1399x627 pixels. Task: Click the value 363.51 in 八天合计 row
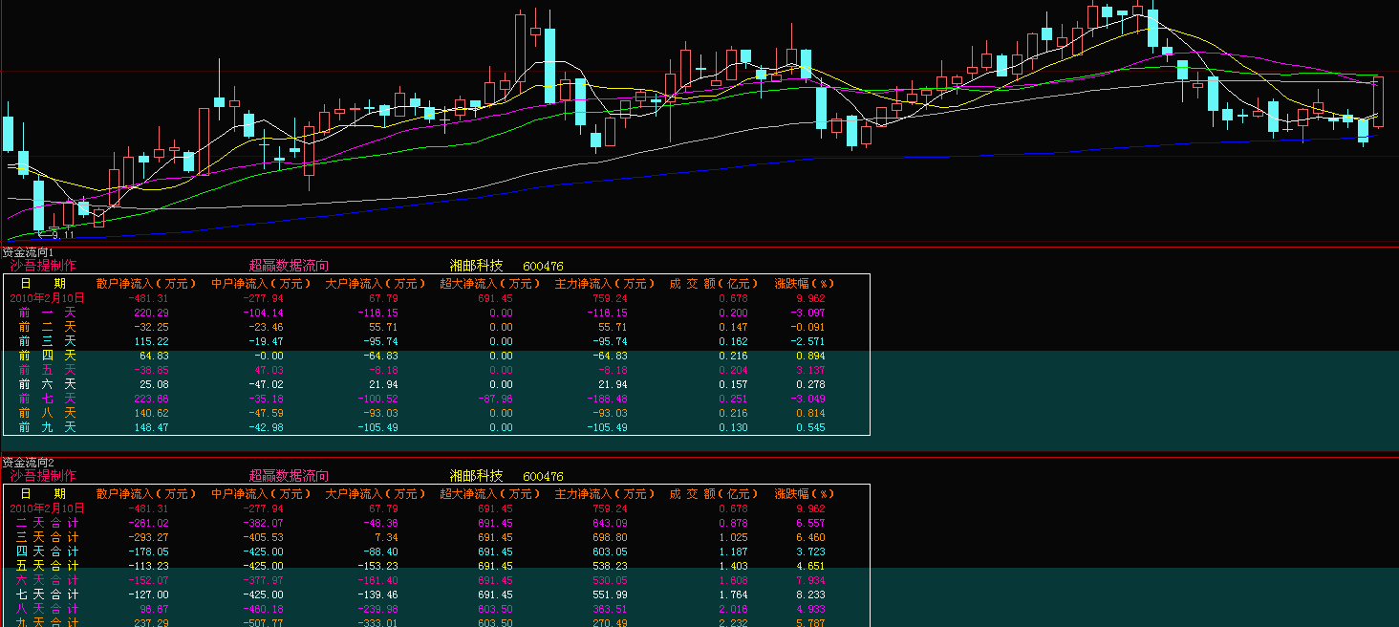pos(609,609)
